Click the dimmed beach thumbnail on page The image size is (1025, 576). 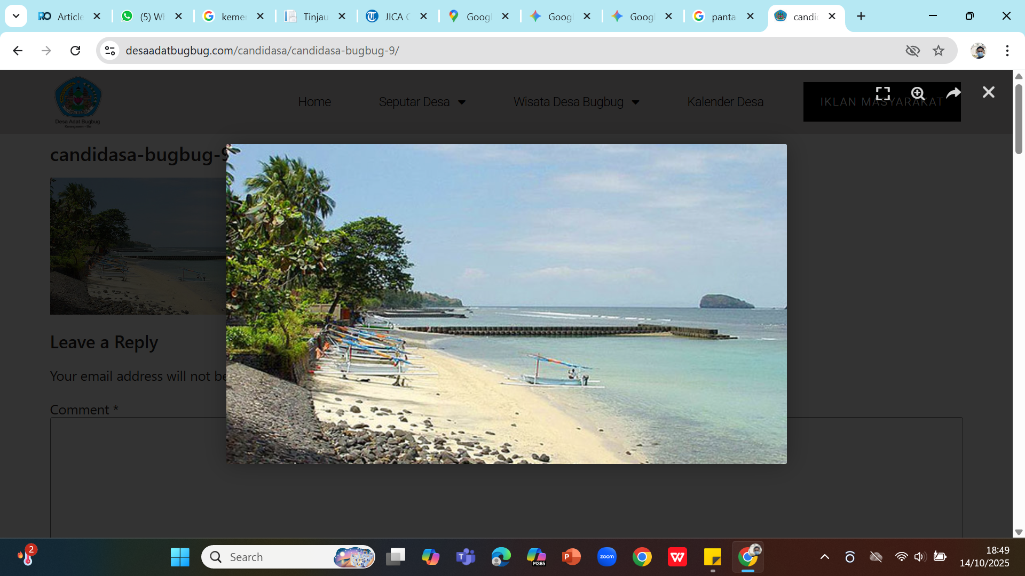tap(138, 246)
